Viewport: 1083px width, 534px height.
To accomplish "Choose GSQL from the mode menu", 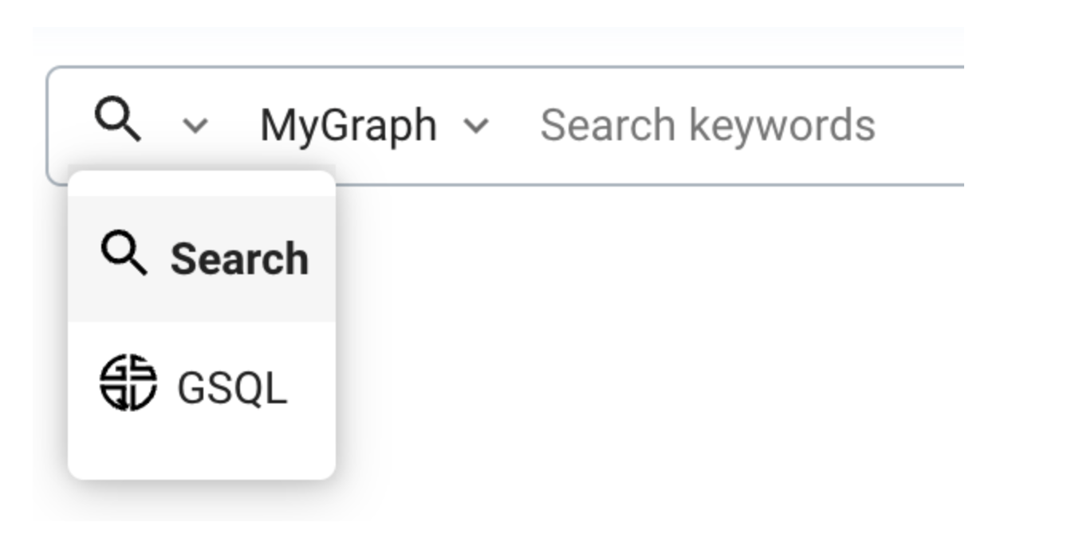I will 202,387.
